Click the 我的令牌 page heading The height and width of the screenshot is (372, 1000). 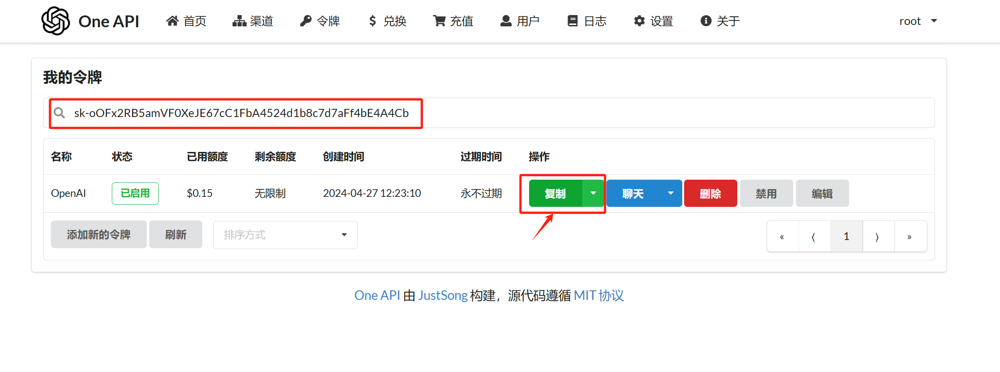[72, 77]
